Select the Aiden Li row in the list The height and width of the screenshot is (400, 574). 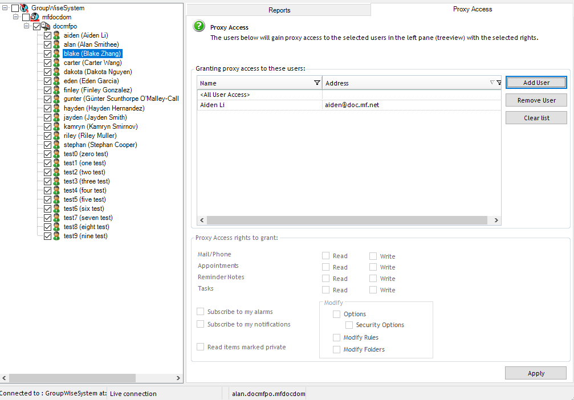pos(349,105)
